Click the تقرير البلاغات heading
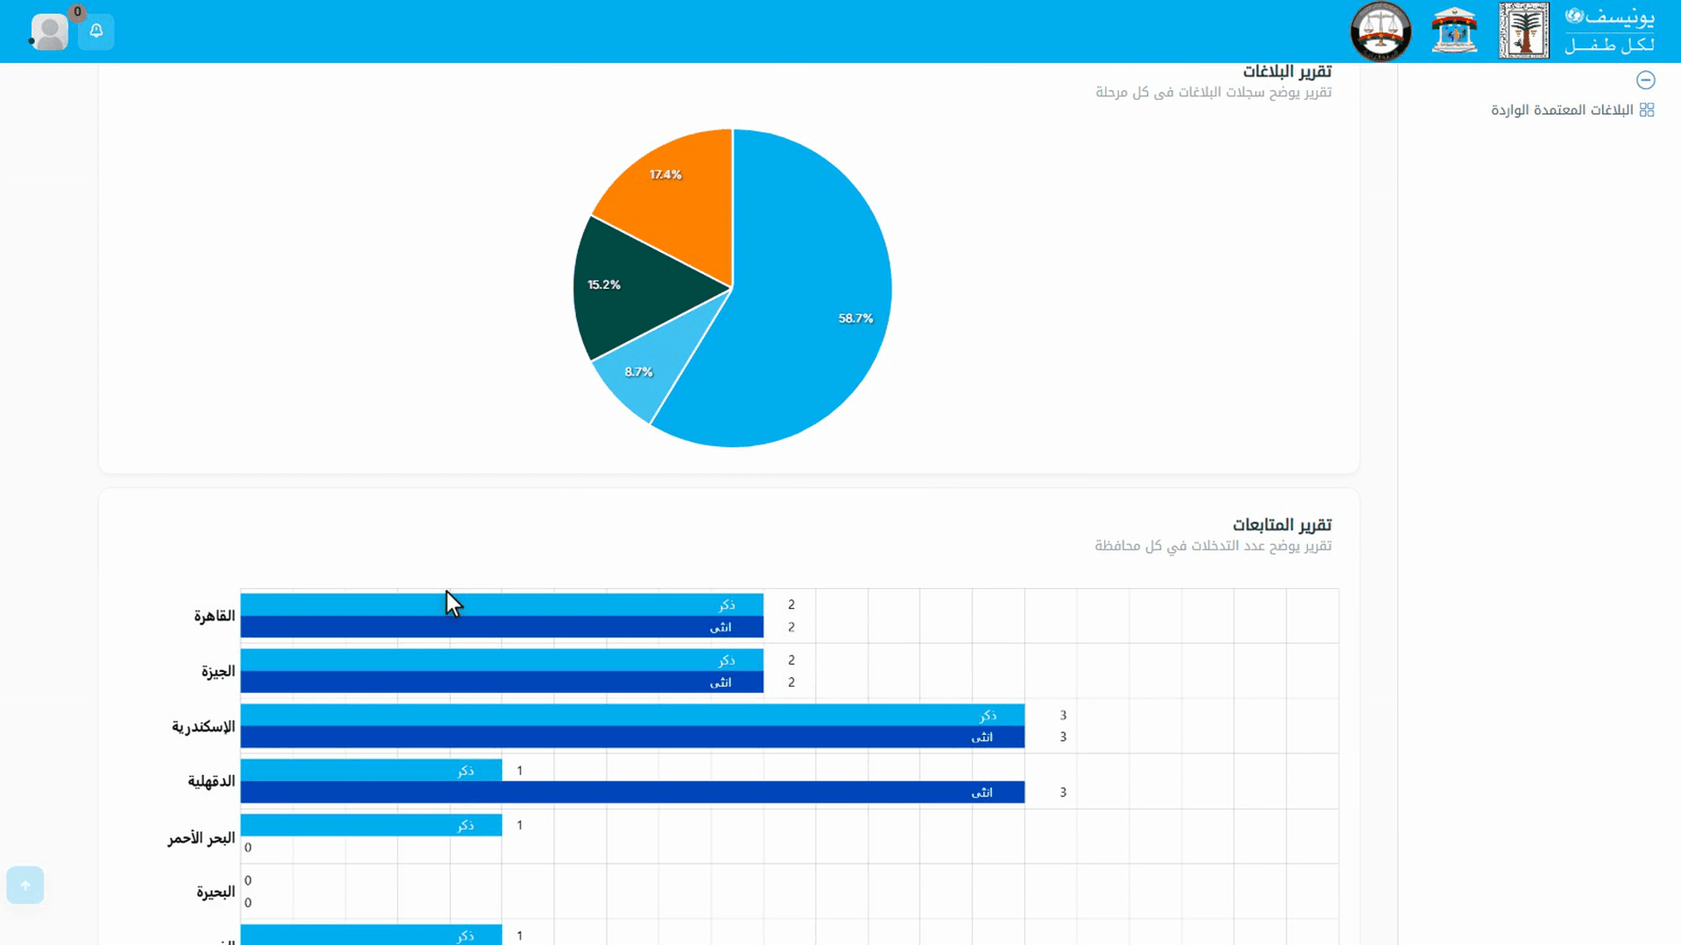The height and width of the screenshot is (945, 1681). coord(1287,72)
